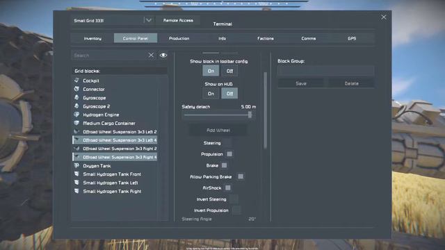Open the Info tab
The image size is (445, 250).
tap(222, 38)
